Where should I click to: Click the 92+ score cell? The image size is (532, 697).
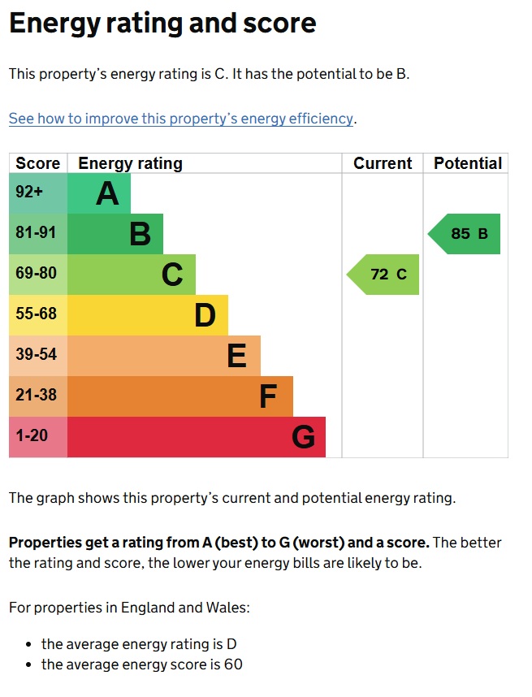coord(38,193)
